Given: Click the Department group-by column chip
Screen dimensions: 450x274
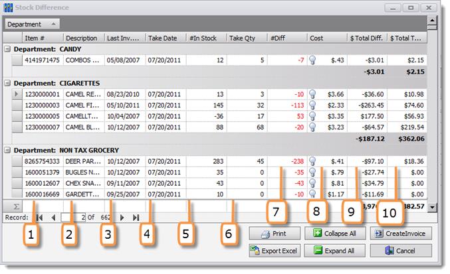Looking at the screenshot, I should [28, 24].
